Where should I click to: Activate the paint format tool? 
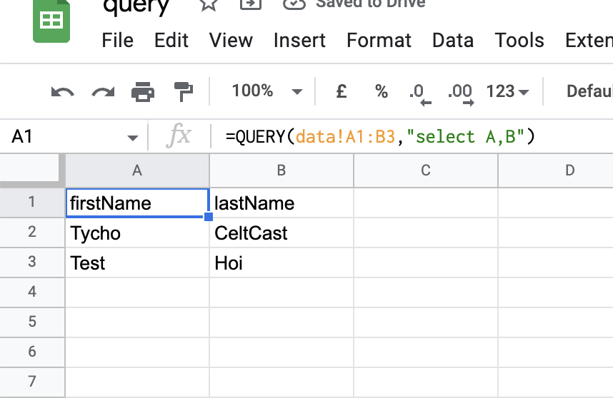[x=183, y=92]
